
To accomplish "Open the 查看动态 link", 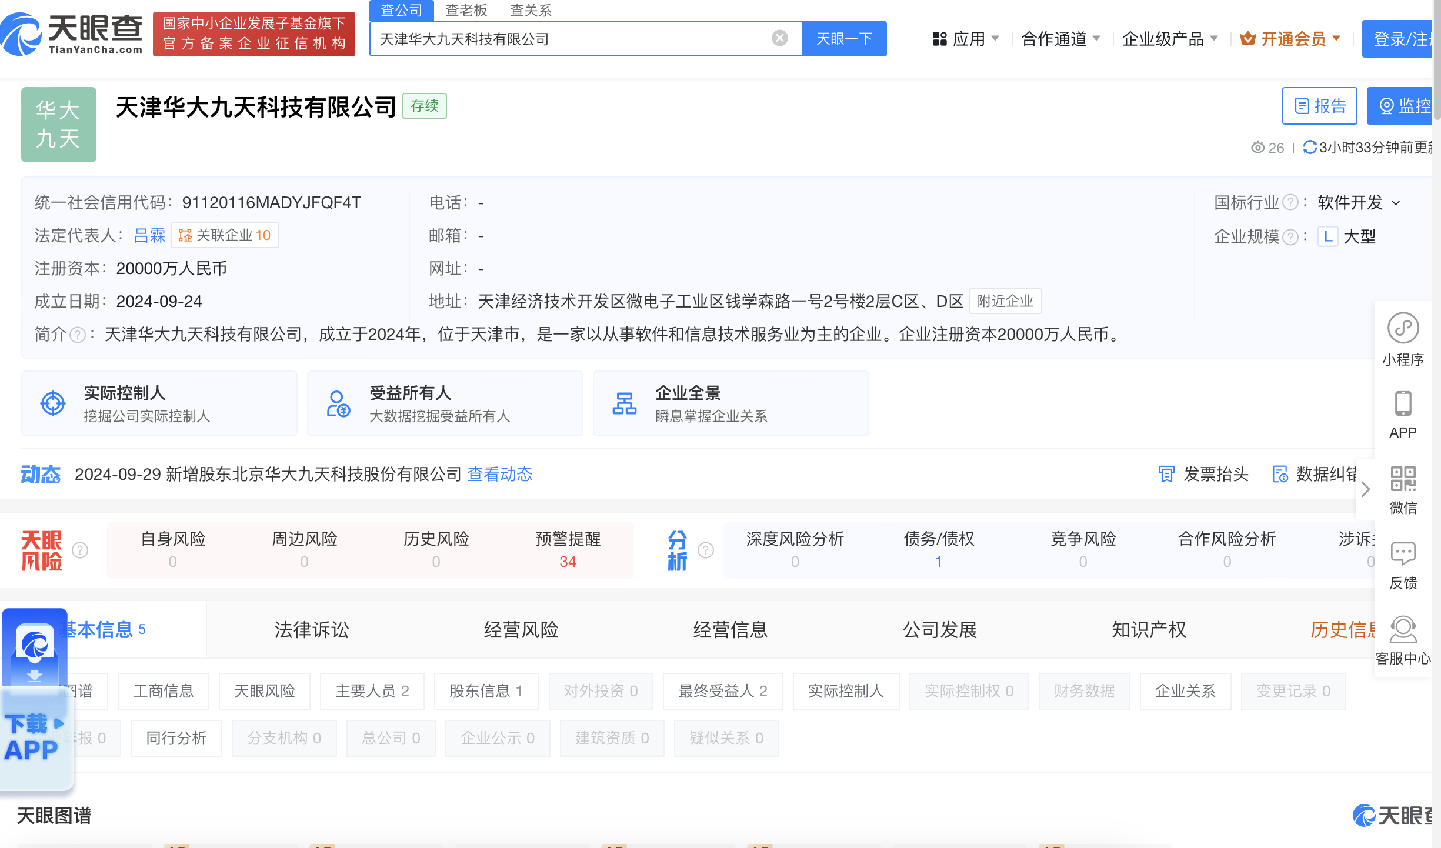I will click(499, 474).
